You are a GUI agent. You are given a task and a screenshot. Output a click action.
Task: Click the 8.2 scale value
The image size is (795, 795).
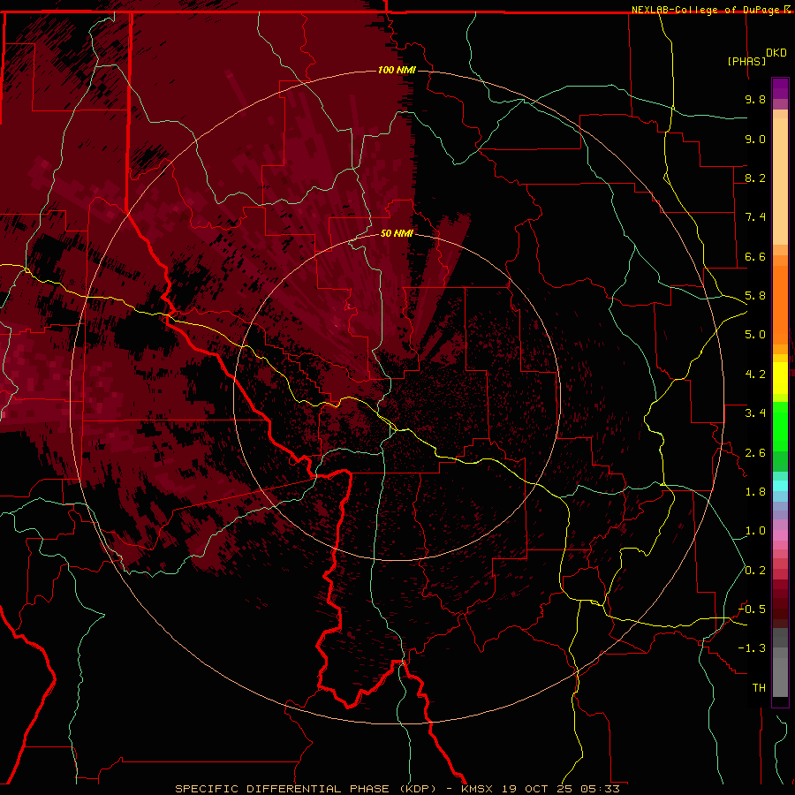755,178
